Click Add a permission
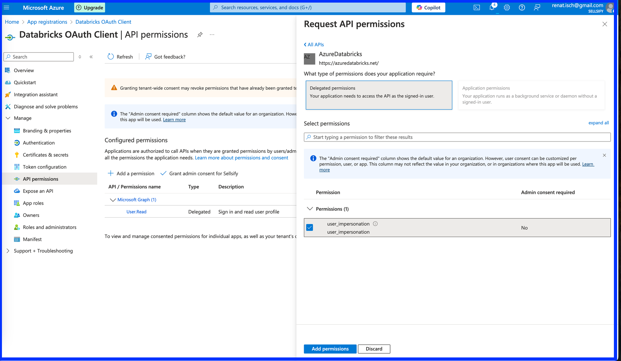The image size is (621, 361). coord(131,174)
